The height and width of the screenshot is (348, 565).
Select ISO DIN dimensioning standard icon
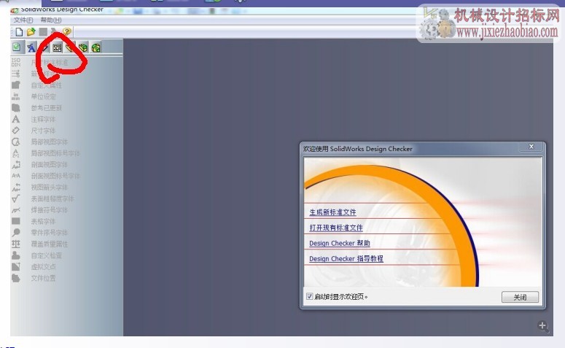[x=16, y=63]
